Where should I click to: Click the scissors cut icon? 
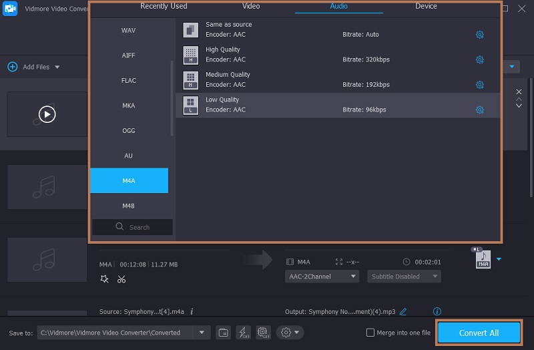pyautogui.click(x=121, y=279)
